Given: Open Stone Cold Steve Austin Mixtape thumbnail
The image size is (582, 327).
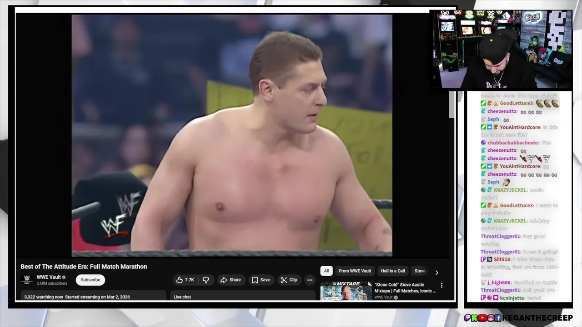Looking at the screenshot, I should tap(346, 291).
